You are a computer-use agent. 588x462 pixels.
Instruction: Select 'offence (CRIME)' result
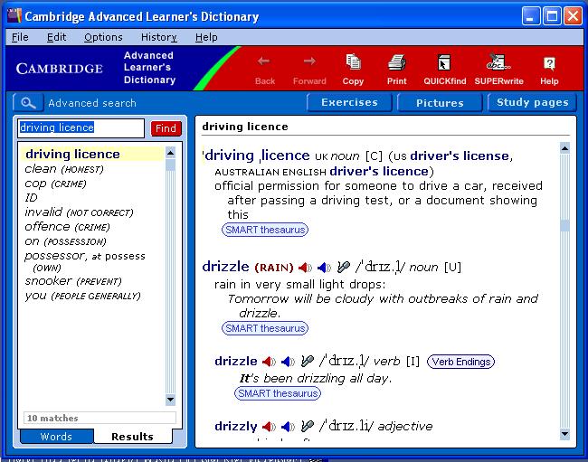[67, 227]
